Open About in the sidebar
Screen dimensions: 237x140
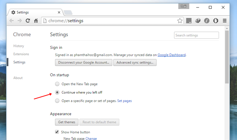point(18,78)
